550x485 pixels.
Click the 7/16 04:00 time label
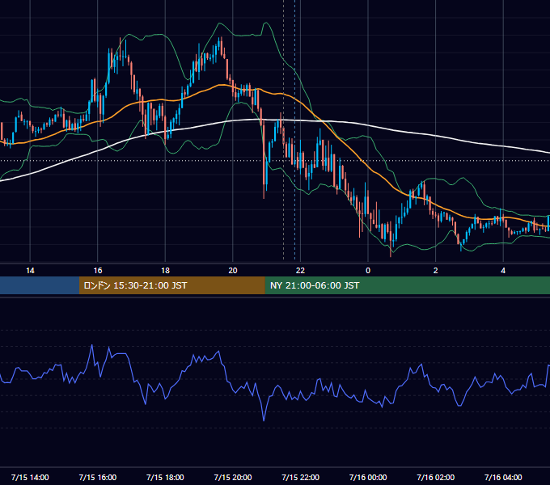503,477
